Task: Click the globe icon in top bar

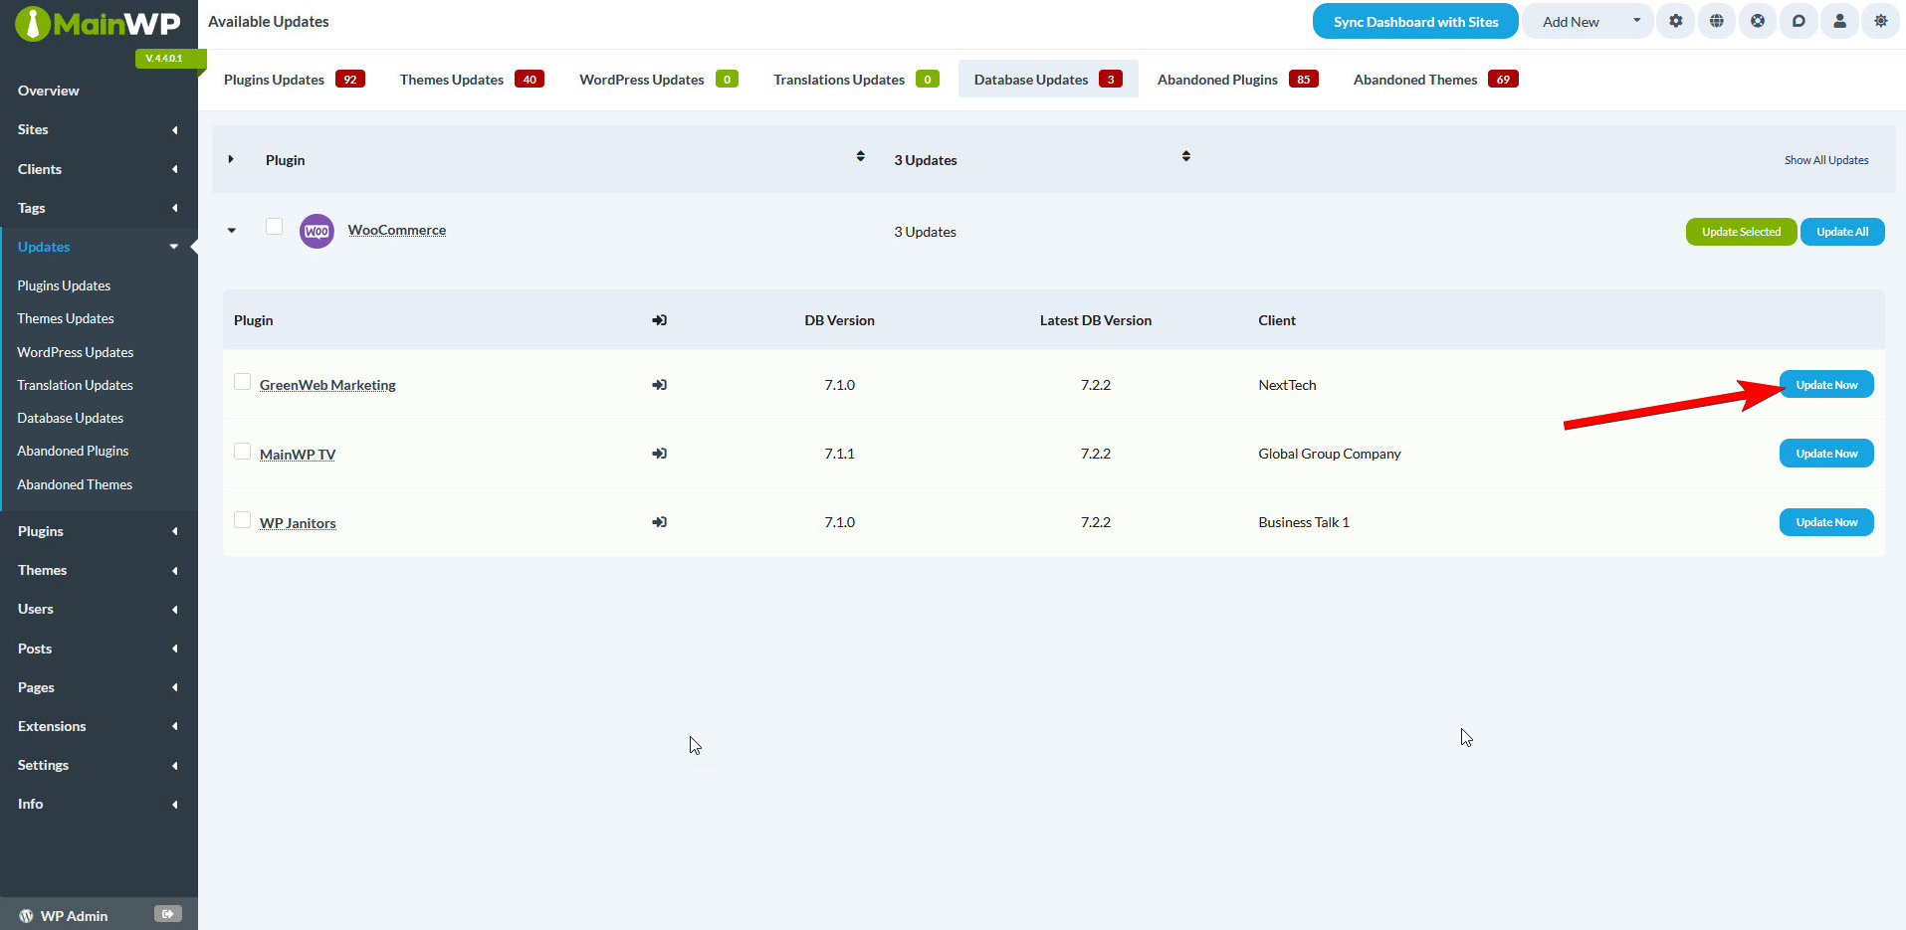Action: [1717, 21]
